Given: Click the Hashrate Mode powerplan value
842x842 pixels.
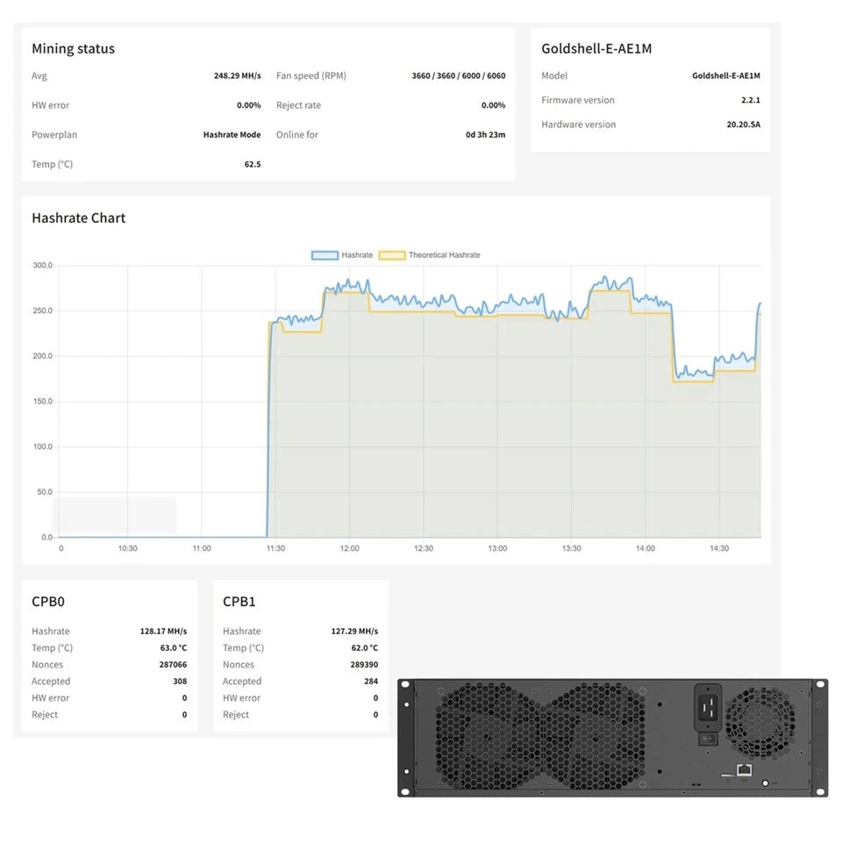Looking at the screenshot, I should pos(232,134).
